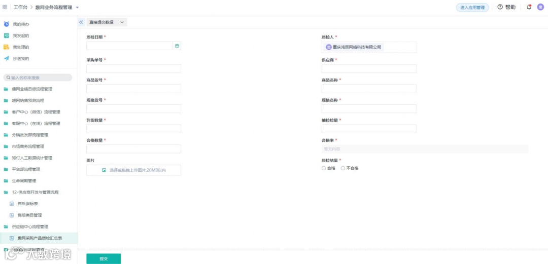Select 趣网采购产品质检汇总表 in the tree

(x=39, y=238)
